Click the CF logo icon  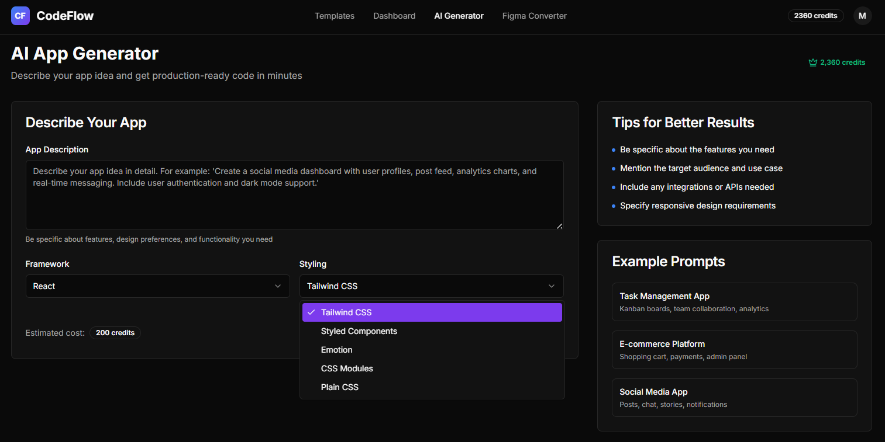click(x=20, y=16)
